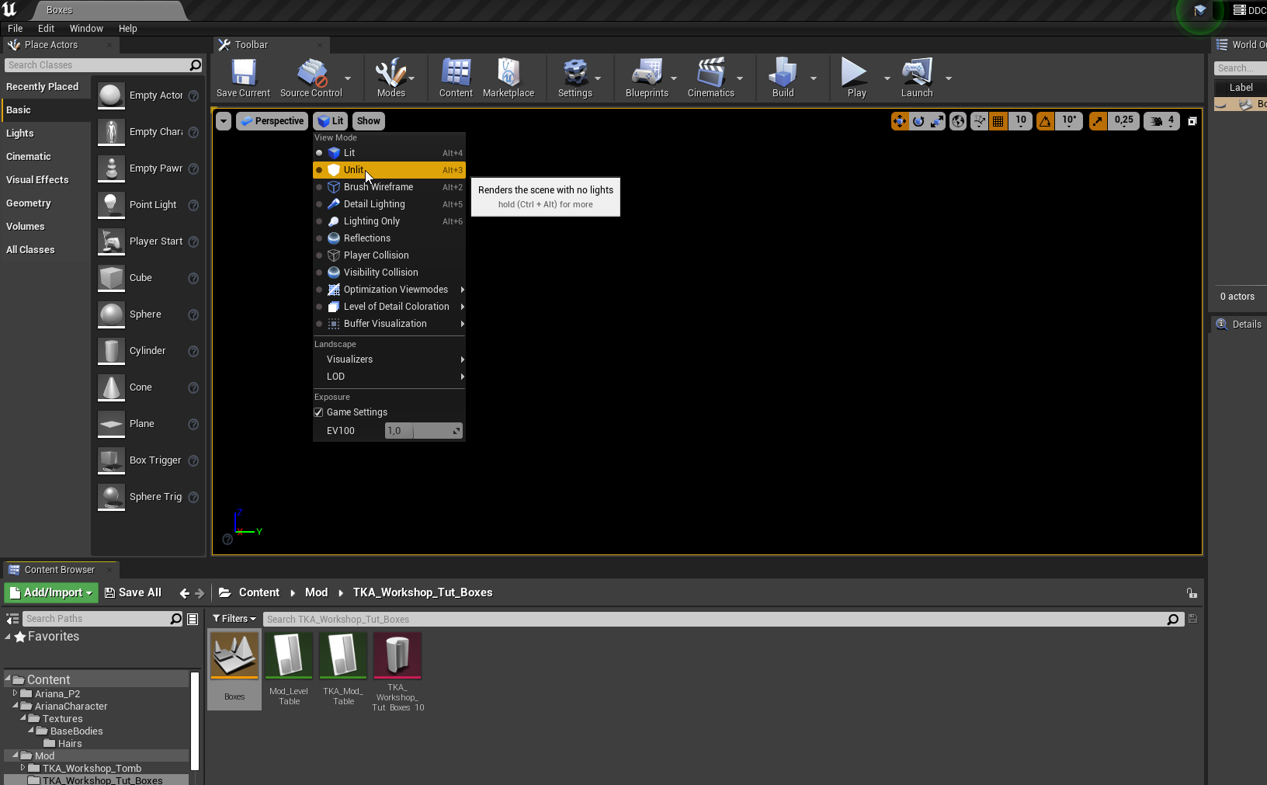
Task: Lock the Content Browser
Action: tap(1192, 593)
